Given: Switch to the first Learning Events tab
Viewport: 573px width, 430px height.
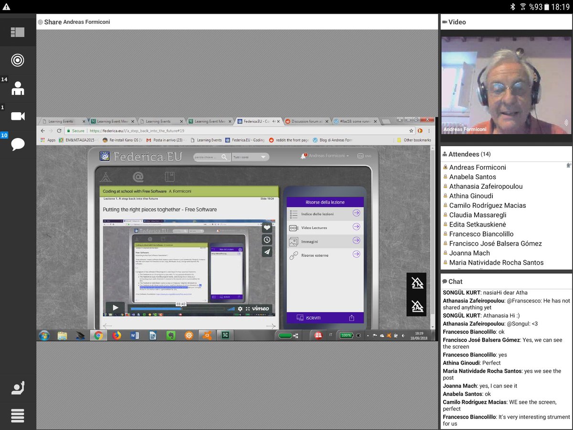Looking at the screenshot, I should tap(64, 121).
